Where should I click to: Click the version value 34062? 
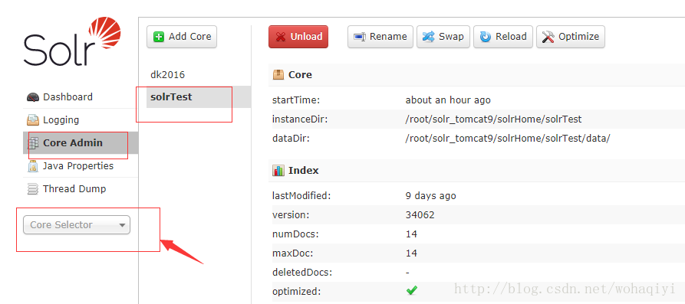420,215
